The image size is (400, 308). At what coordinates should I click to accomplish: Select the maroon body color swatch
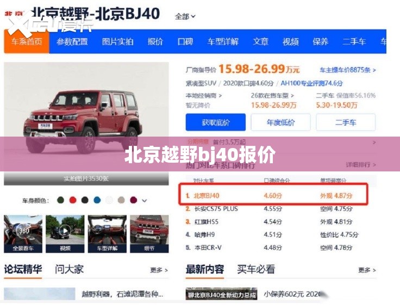point(133,200)
